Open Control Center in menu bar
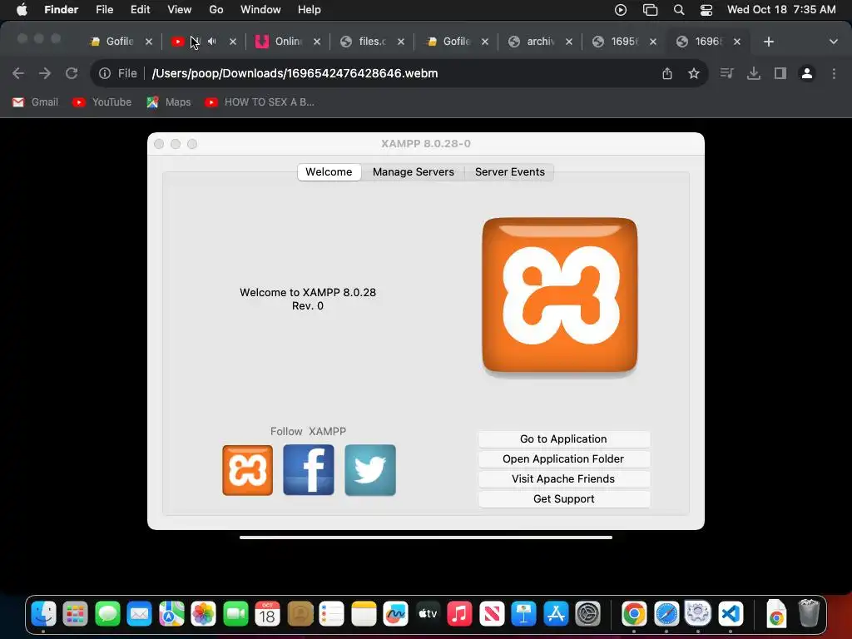852x639 pixels. coord(706,10)
